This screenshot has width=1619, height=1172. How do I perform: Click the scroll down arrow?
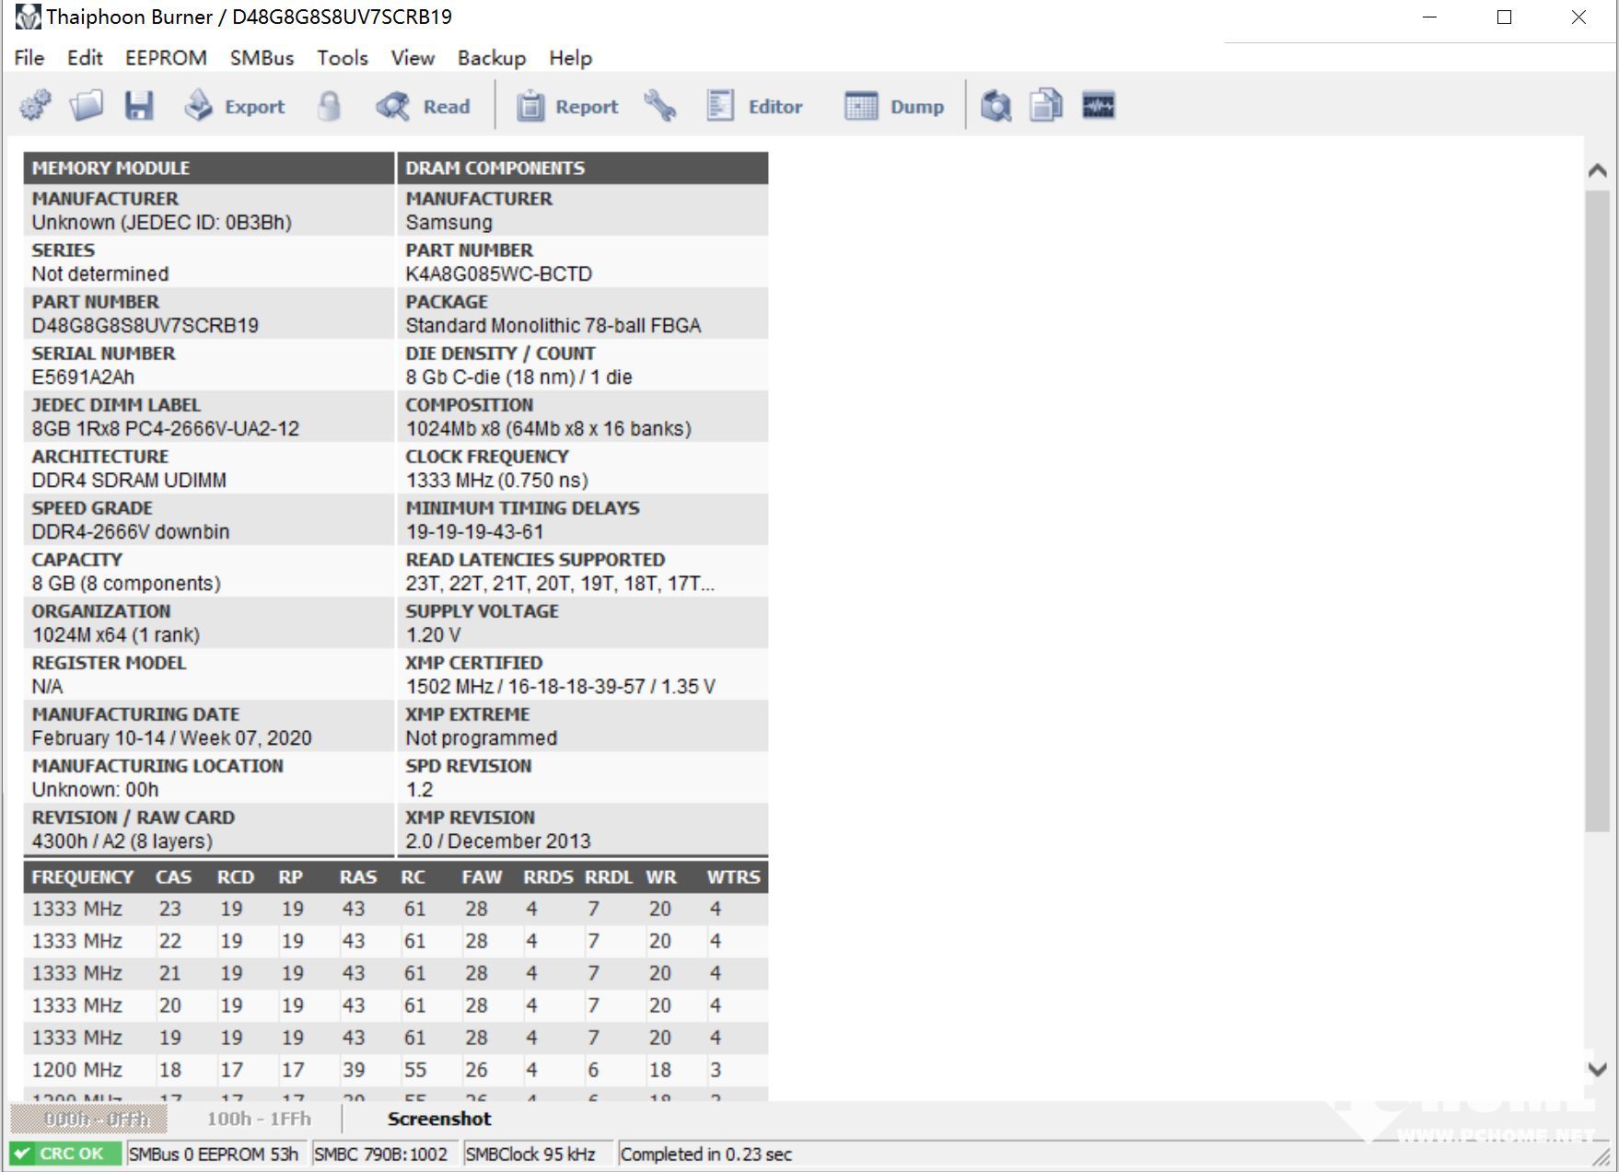tap(1598, 1069)
